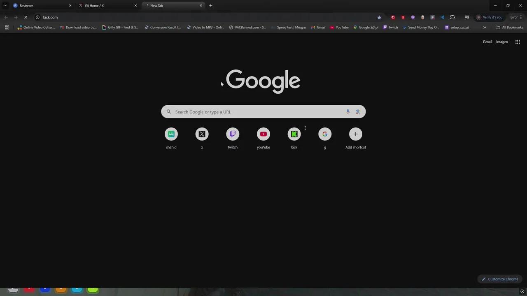The width and height of the screenshot is (527, 296).
Task: Open the Online Video Cutter bookmark
Action: click(x=36, y=28)
